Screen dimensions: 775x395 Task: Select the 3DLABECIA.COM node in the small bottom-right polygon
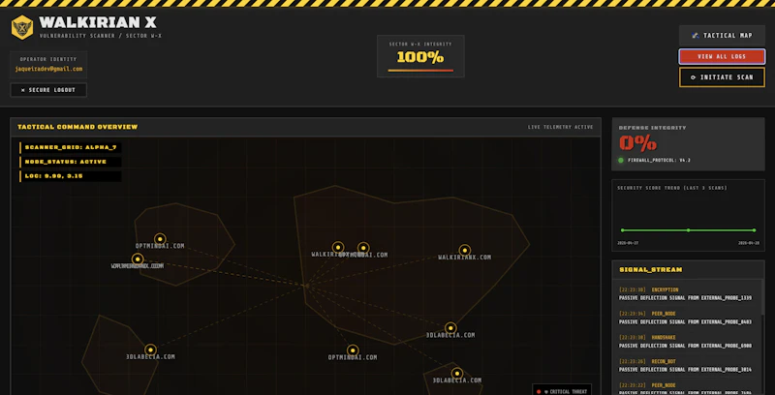point(456,374)
